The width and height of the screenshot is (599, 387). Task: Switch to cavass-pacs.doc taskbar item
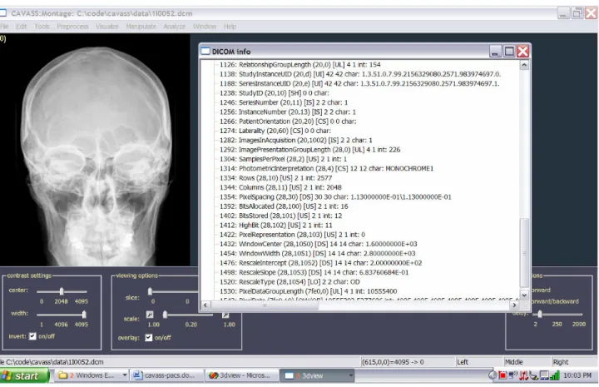pyautogui.click(x=166, y=375)
